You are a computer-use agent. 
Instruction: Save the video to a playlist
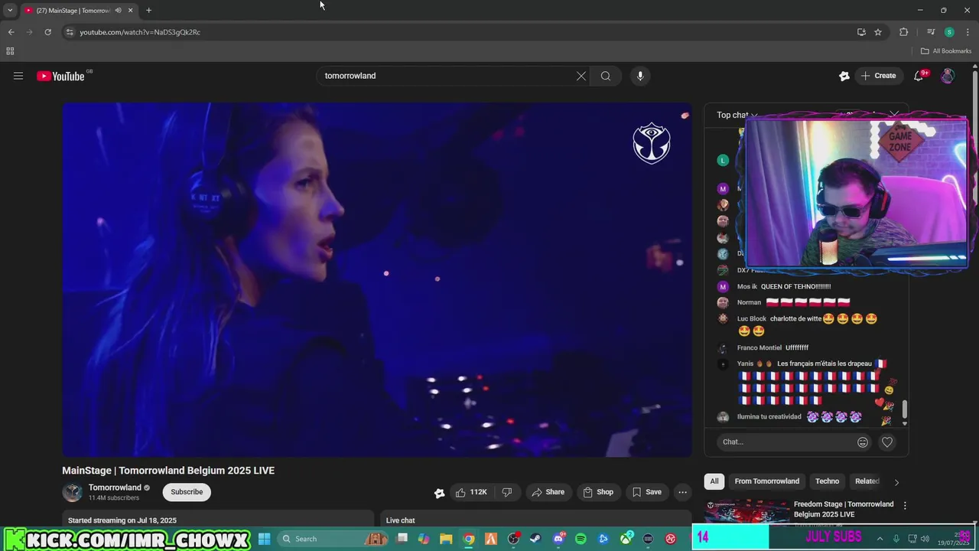tap(646, 492)
